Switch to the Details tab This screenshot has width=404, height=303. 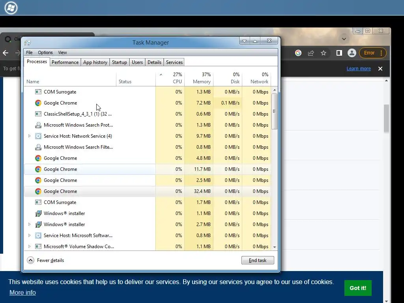154,62
